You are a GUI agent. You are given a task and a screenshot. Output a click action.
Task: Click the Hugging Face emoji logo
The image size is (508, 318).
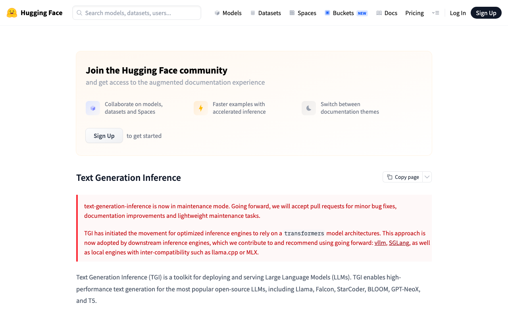(12, 13)
